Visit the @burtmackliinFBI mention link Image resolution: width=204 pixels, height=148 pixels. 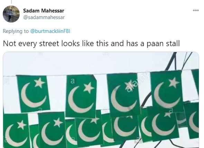click(x=50, y=31)
